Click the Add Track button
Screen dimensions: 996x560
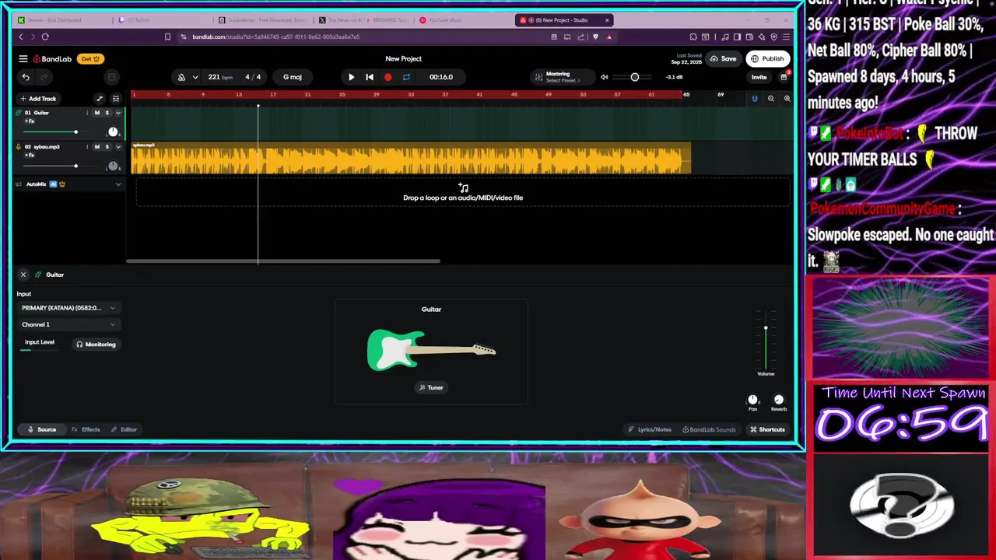point(38,99)
